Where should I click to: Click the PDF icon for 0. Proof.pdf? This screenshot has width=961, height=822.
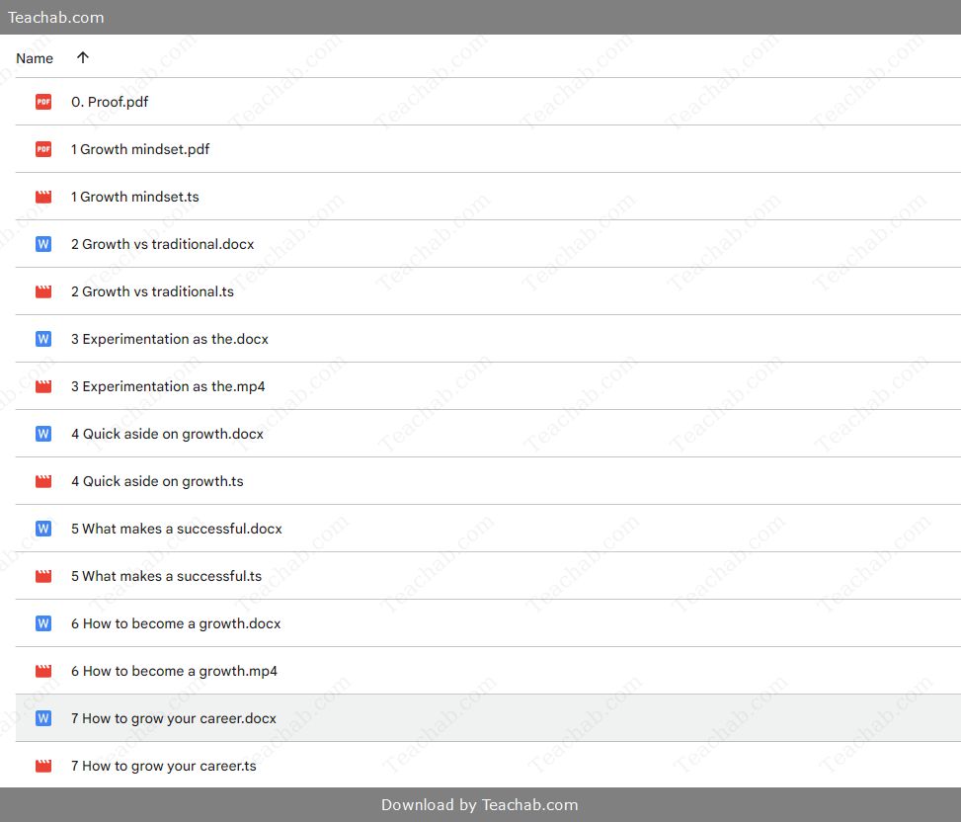point(42,102)
